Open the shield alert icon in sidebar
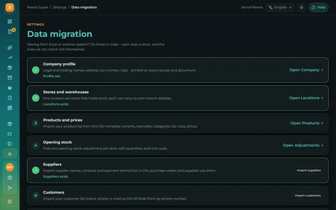Image resolution: width=336 pixels, height=210 pixels. click(10, 98)
